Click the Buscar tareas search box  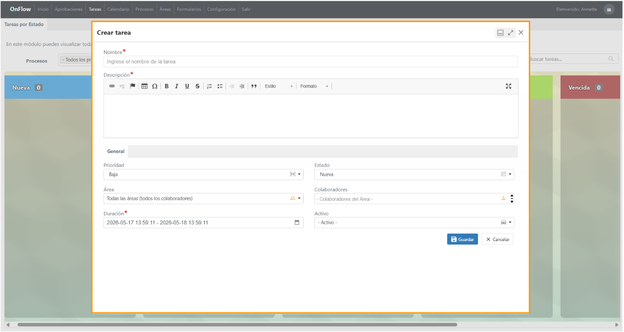(573, 59)
